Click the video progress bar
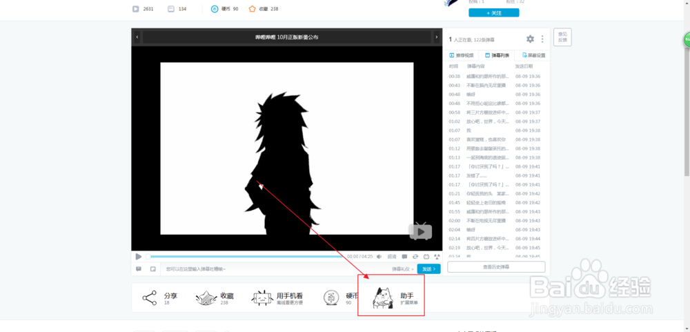This screenshot has width=690, height=332. [x=245, y=256]
